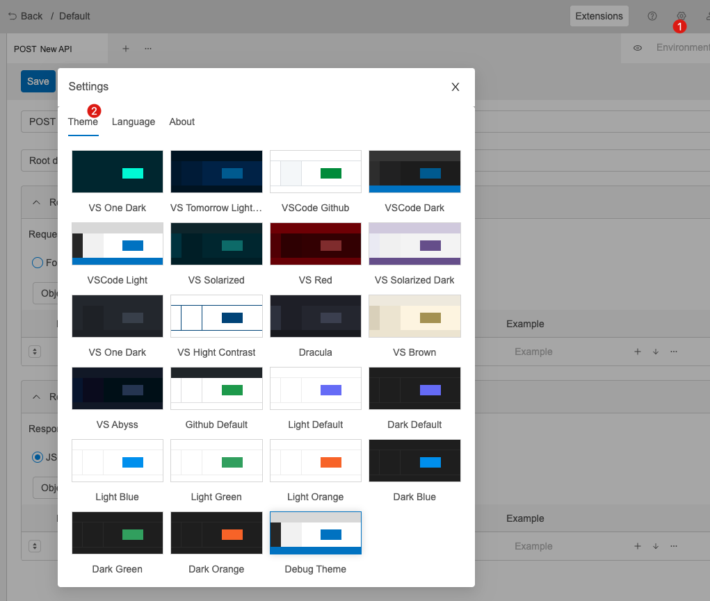Screen dimensions: 710x601
Task: Choose the VSCode Dark theme
Action: pyautogui.click(x=414, y=172)
